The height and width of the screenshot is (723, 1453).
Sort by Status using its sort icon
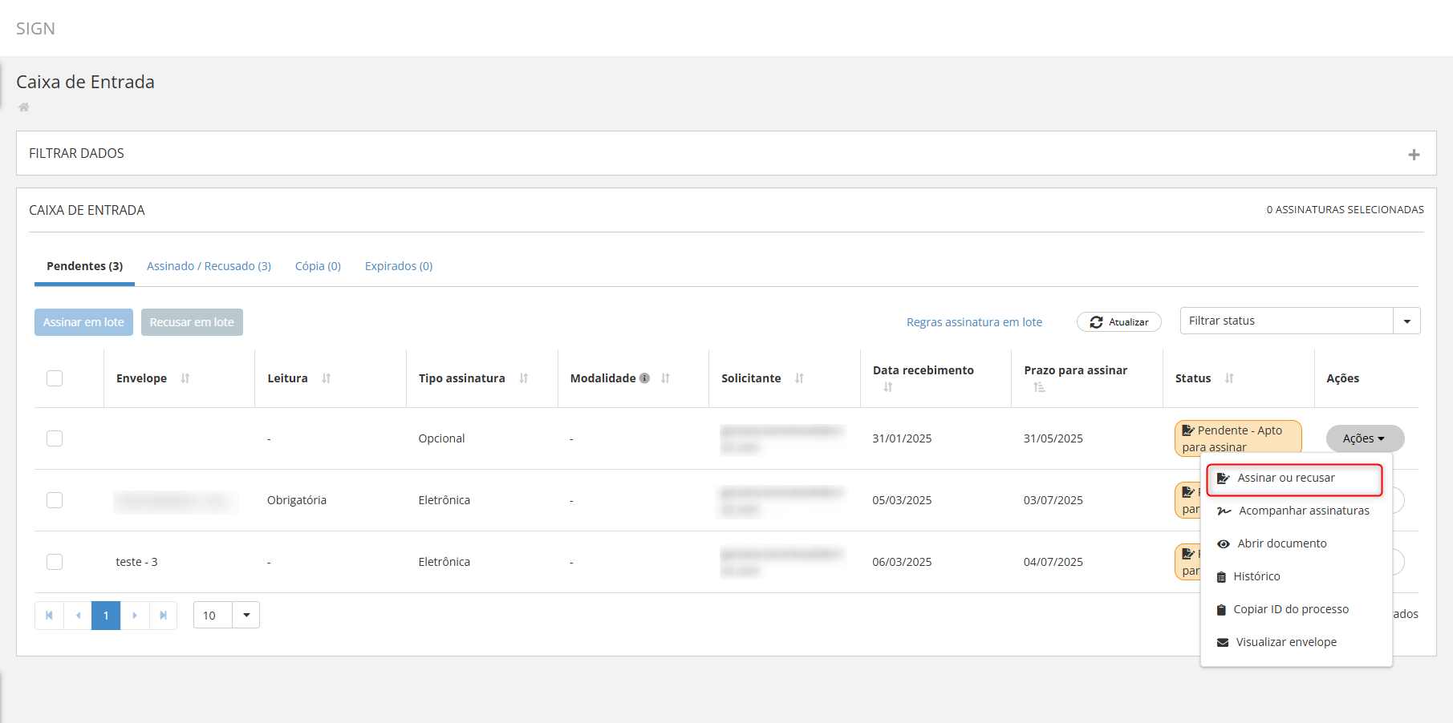pyautogui.click(x=1230, y=378)
